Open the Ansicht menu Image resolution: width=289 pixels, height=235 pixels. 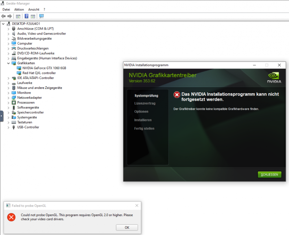point(34,10)
